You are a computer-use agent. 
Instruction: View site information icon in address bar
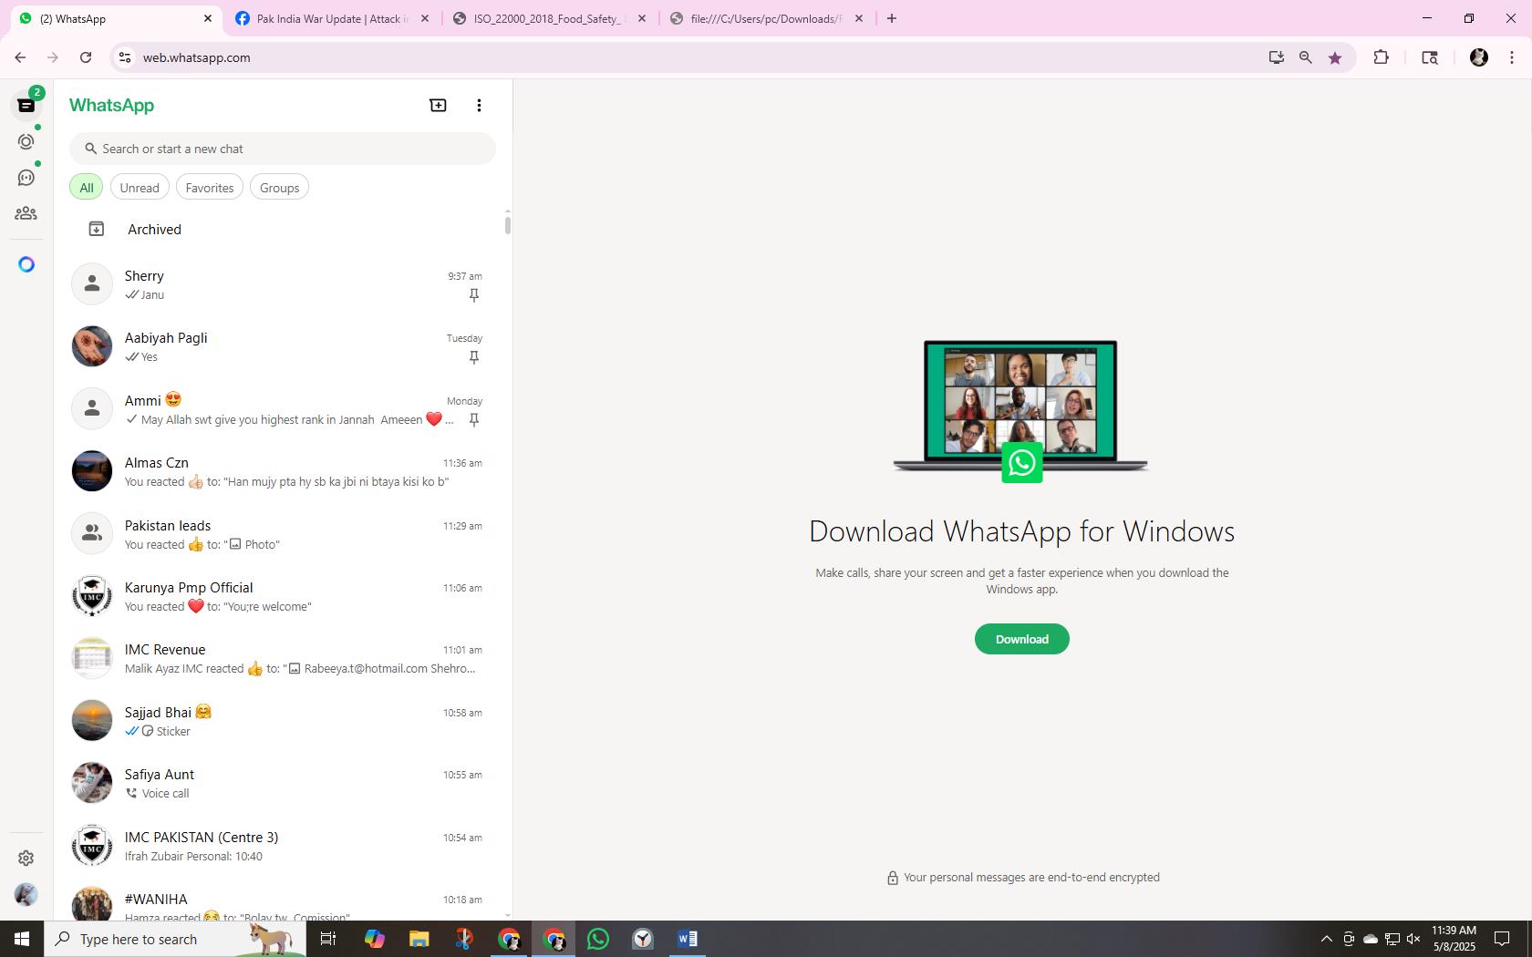point(125,57)
